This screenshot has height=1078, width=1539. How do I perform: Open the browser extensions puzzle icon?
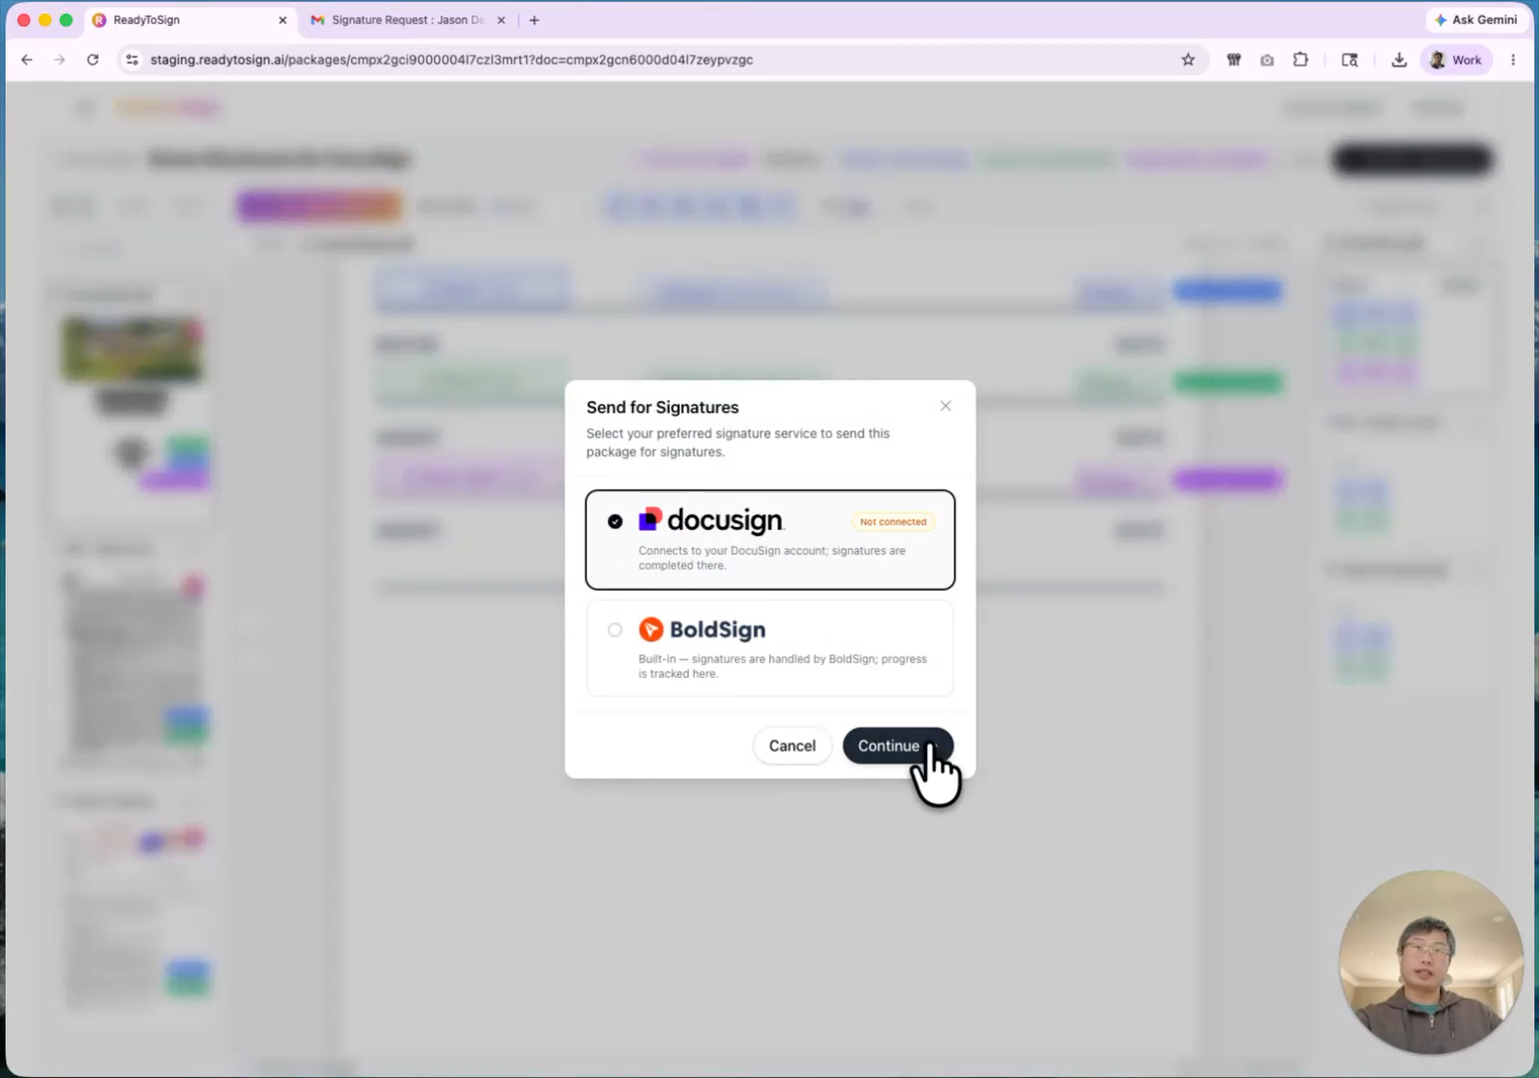[x=1300, y=60]
